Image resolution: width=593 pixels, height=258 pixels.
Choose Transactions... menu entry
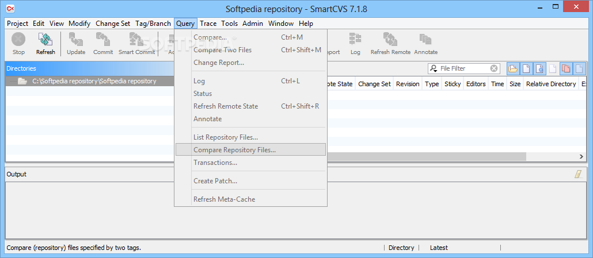[250, 162]
